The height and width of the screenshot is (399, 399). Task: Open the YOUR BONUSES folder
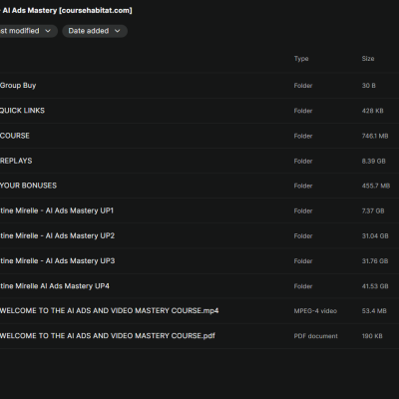[28, 186]
